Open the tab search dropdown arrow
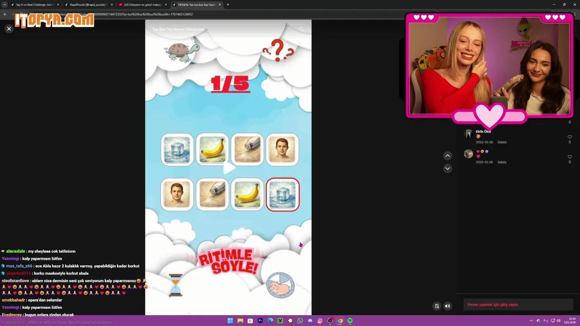The image size is (580, 326). 5,5
